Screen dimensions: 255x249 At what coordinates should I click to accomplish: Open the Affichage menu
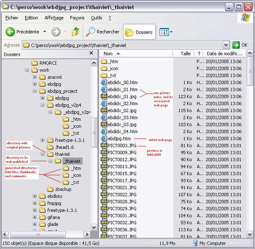point(54,18)
